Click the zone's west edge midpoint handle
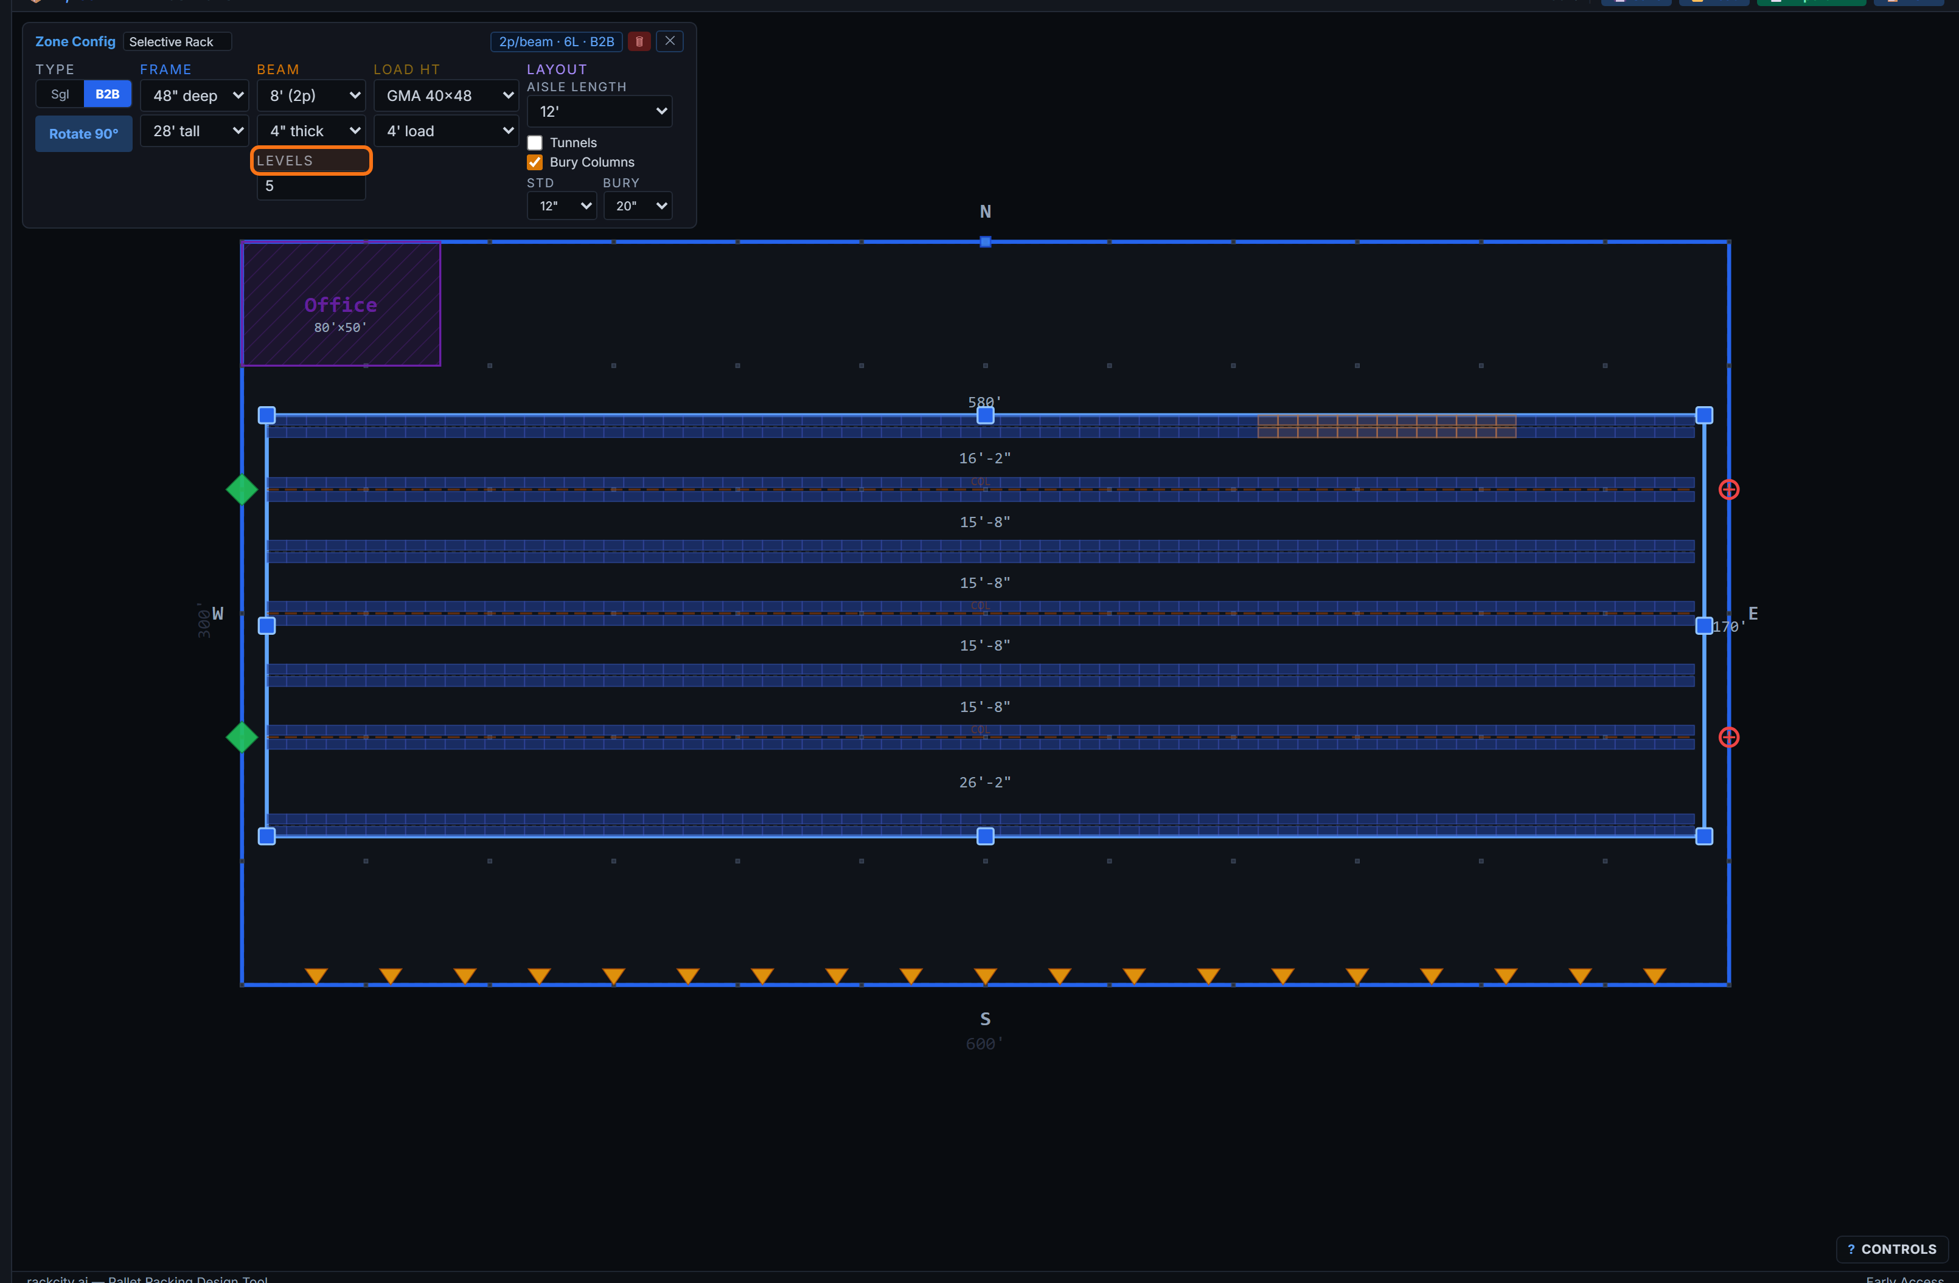 coord(266,626)
